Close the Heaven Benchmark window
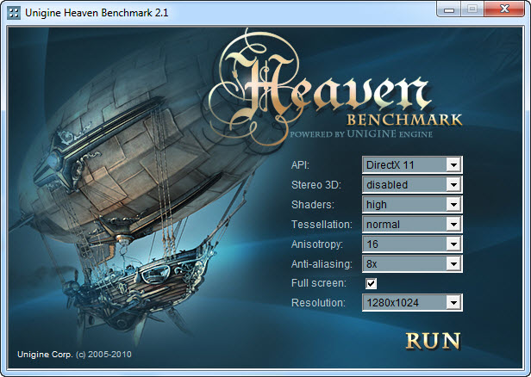The image size is (531, 377). [x=504, y=9]
